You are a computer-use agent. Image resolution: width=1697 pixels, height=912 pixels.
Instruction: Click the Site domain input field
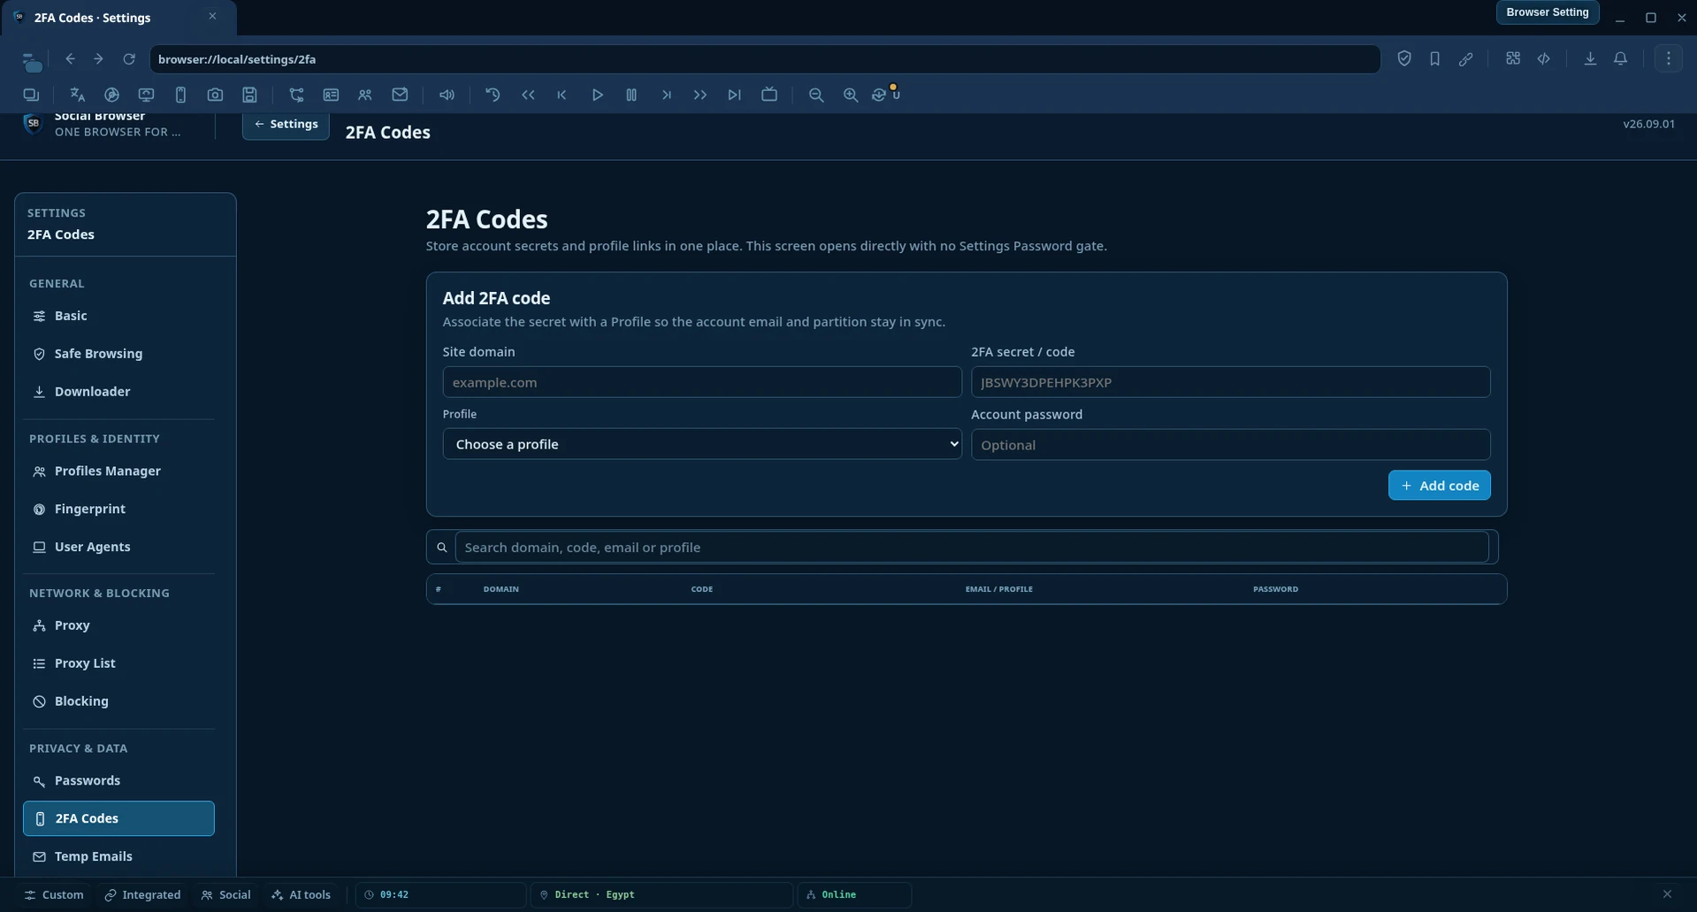(x=702, y=382)
